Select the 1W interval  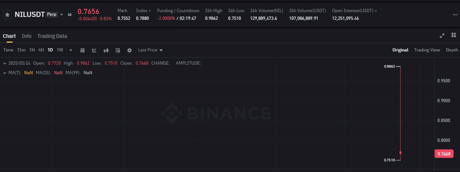(60, 50)
